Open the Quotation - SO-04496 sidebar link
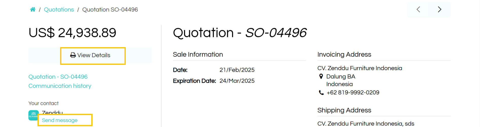The image size is (480, 127). click(58, 77)
